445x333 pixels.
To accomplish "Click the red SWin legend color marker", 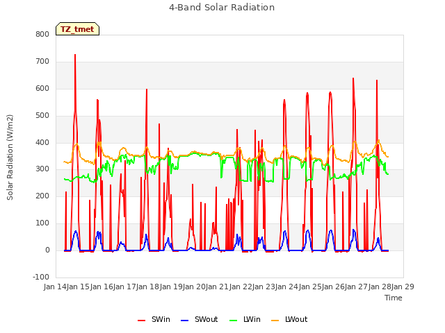I will point(141,321).
